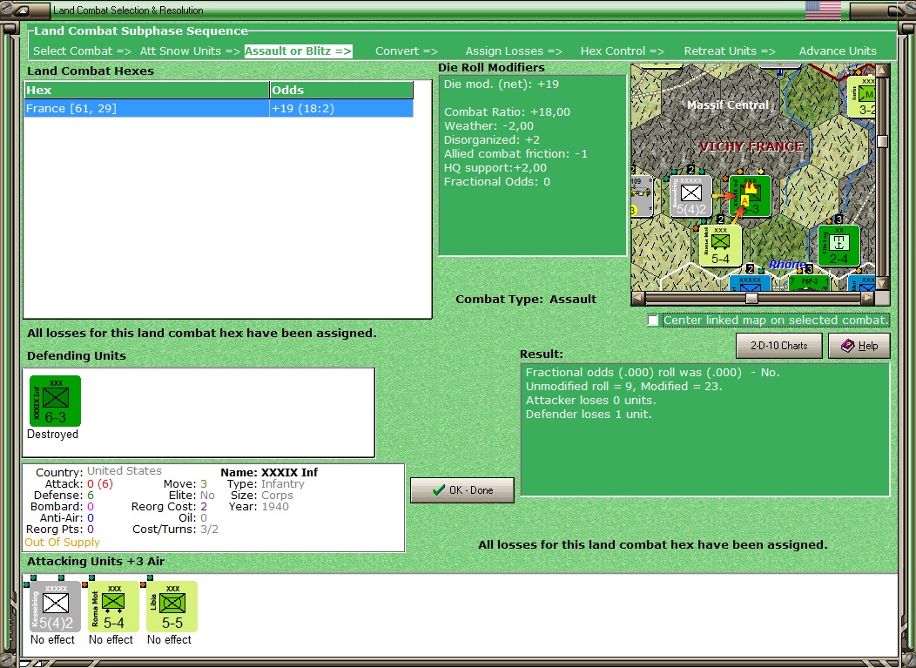Image resolution: width=916 pixels, height=668 pixels.
Task: Click the Weather: -2,00 modifier line
Action: pyautogui.click(x=488, y=125)
